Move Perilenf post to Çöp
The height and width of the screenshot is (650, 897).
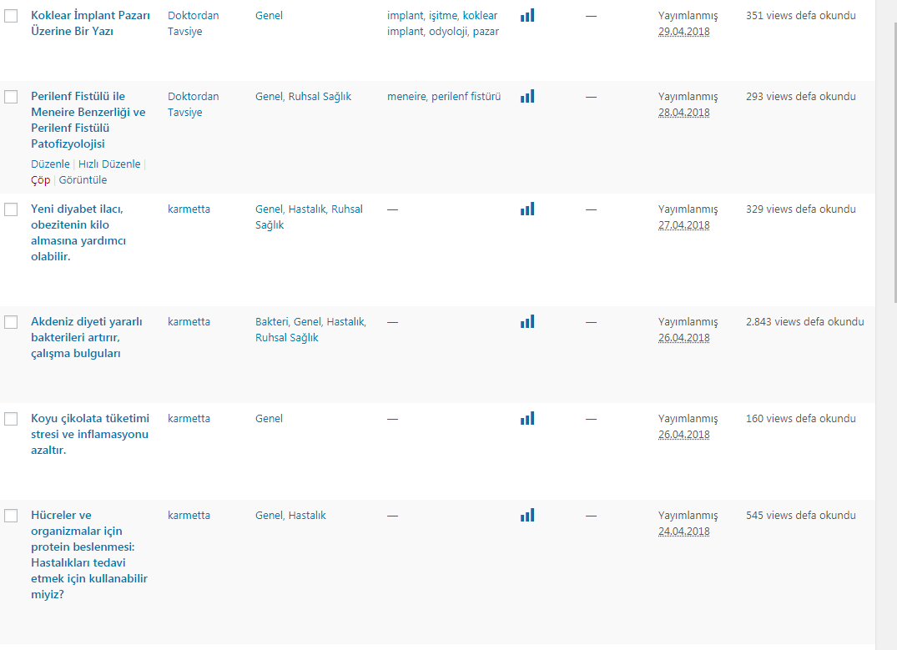point(41,180)
